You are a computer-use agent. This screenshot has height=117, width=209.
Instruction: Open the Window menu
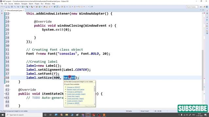tap(48, 4)
